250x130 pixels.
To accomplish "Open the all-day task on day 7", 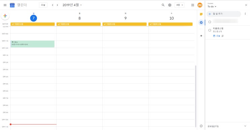I will (x=33, y=24).
